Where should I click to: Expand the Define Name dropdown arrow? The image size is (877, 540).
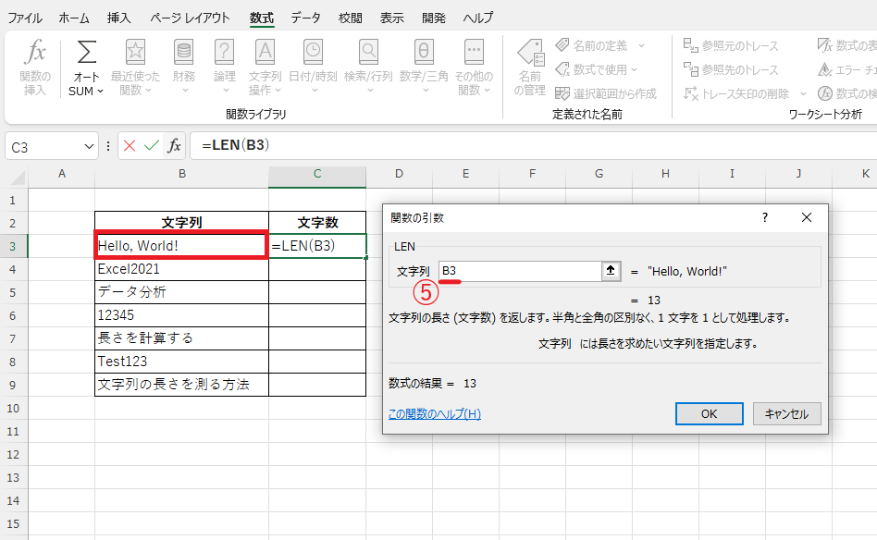pos(641,46)
